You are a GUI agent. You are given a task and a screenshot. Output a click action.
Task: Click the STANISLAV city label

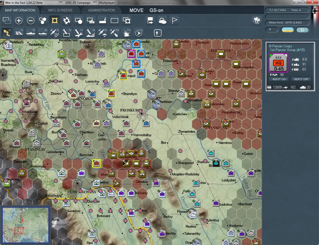[x=36, y=149]
